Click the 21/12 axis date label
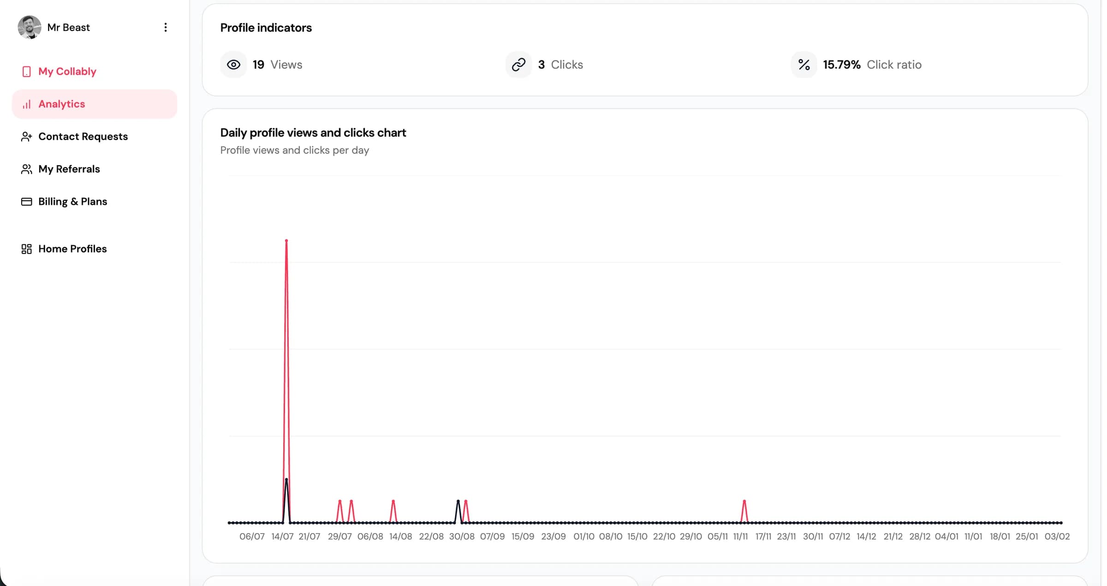 click(893, 537)
